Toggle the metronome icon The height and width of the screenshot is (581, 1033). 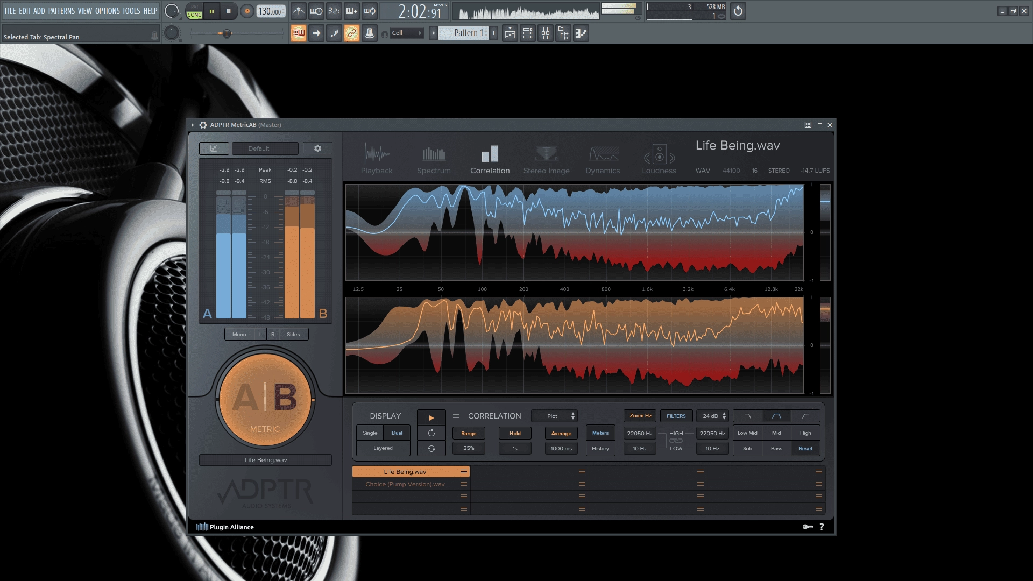299,11
